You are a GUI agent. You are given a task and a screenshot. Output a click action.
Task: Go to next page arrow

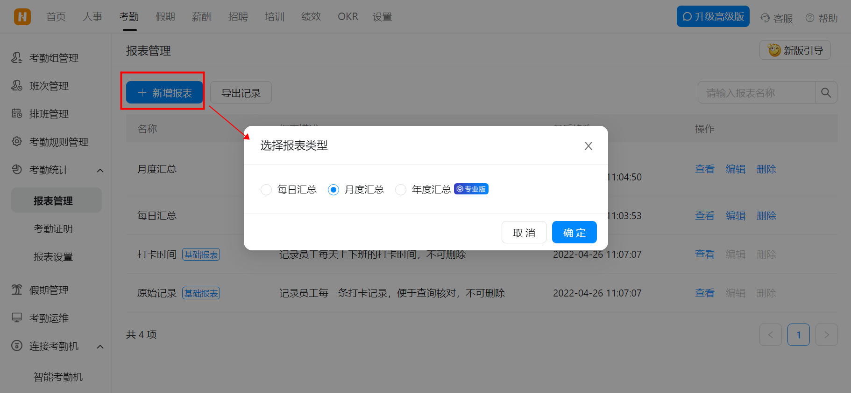826,335
